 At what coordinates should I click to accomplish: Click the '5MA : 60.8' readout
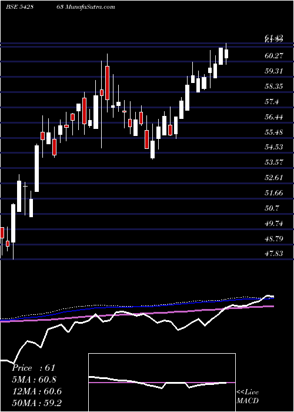(x=34, y=380)
